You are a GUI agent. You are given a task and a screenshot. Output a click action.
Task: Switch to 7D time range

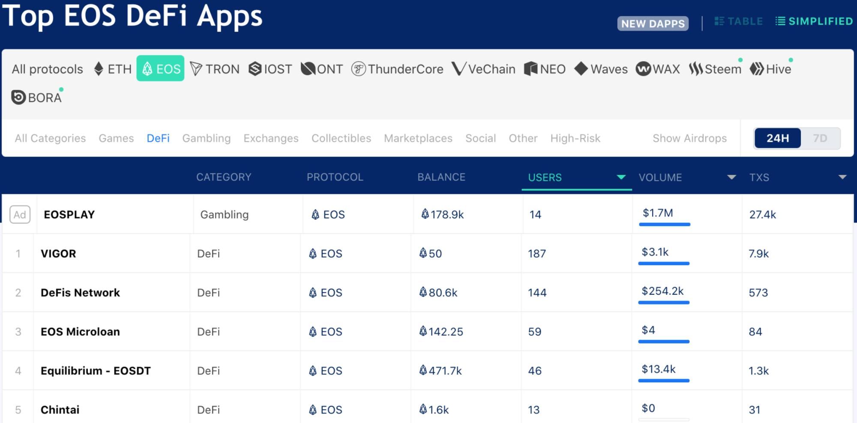(x=820, y=138)
